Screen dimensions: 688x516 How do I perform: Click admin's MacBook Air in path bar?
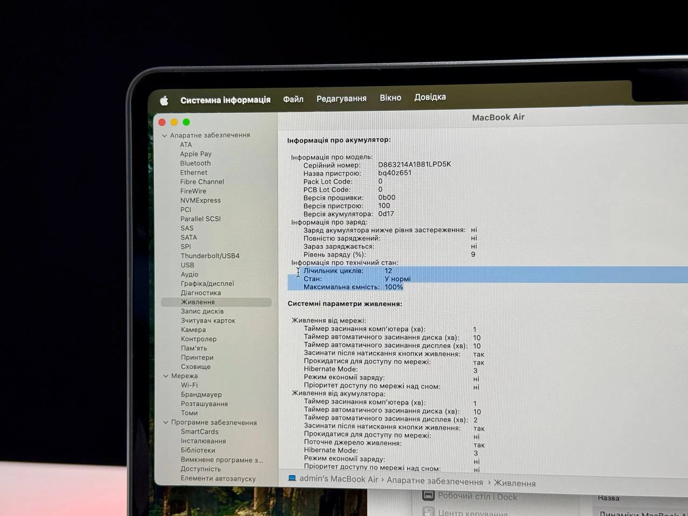point(339,479)
